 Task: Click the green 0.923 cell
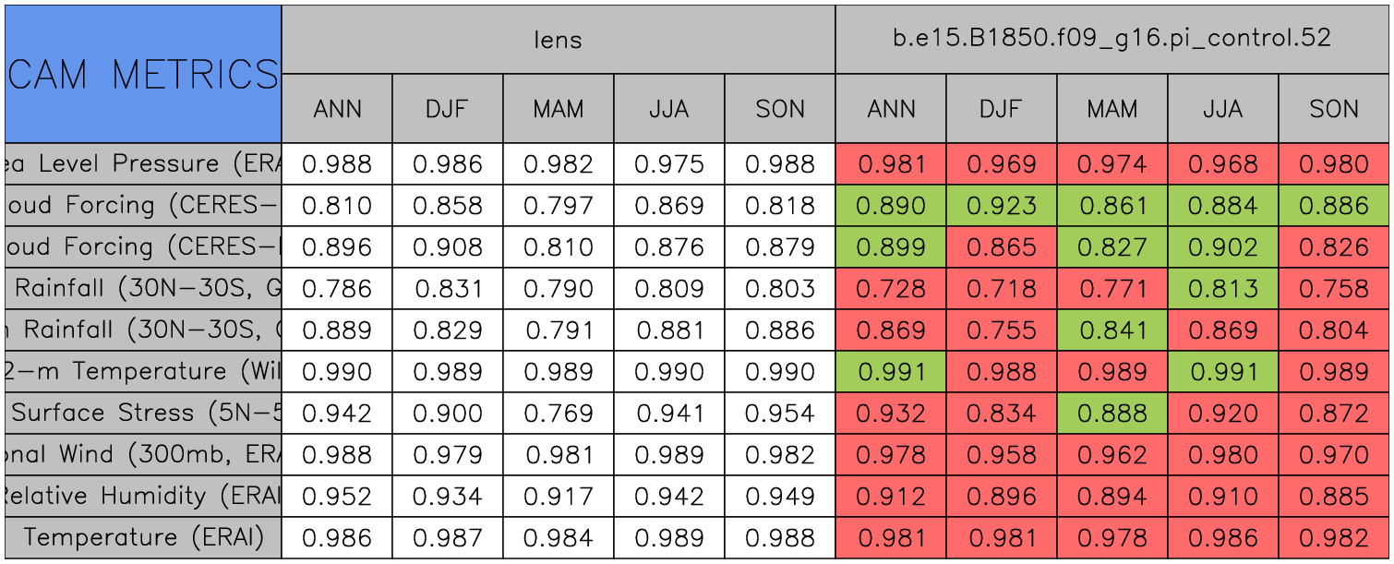click(x=1001, y=206)
